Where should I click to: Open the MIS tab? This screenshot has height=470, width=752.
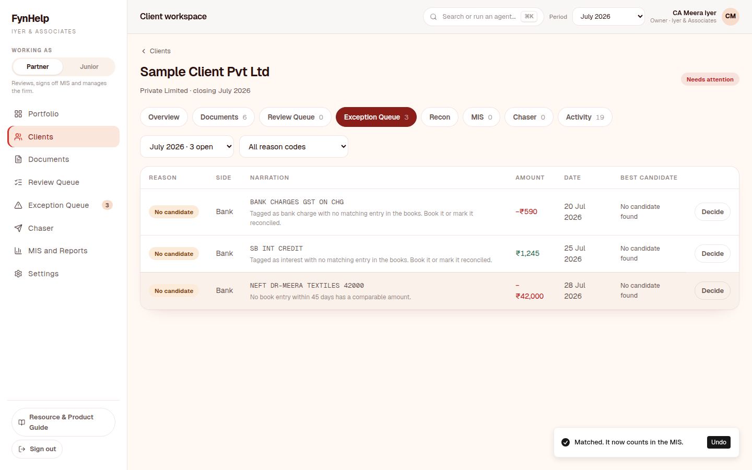coord(481,117)
